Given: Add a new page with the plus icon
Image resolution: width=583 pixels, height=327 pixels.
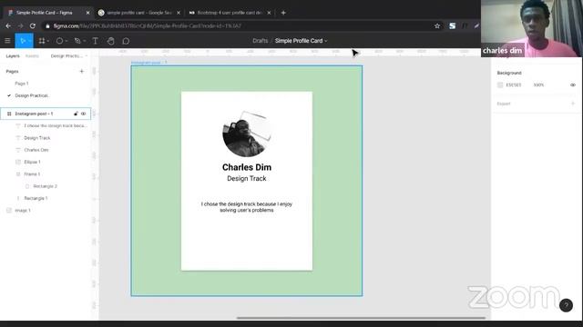Looking at the screenshot, I should pos(82,71).
